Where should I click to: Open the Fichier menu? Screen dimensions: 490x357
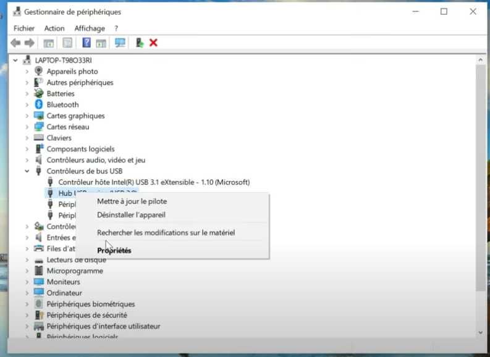[x=24, y=28]
